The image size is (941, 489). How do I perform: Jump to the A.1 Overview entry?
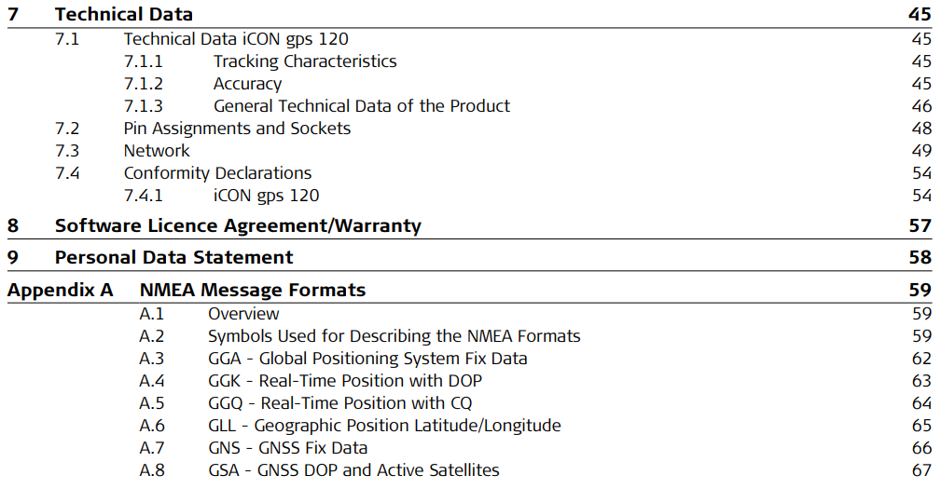pos(243,314)
